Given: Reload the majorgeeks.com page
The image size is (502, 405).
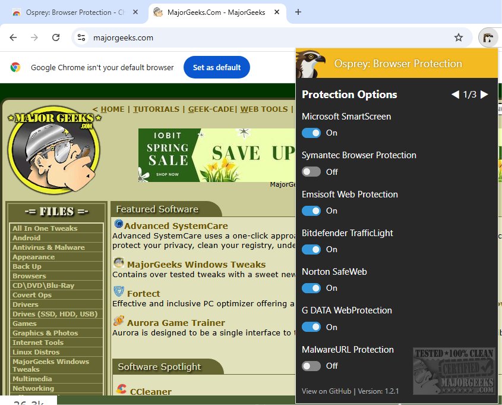Looking at the screenshot, I should pyautogui.click(x=56, y=37).
